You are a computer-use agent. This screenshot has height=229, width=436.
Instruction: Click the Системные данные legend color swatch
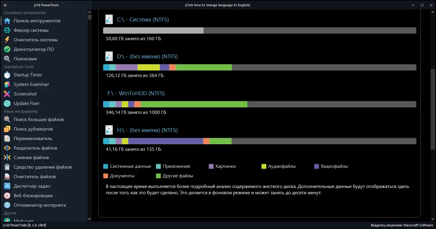click(105, 167)
